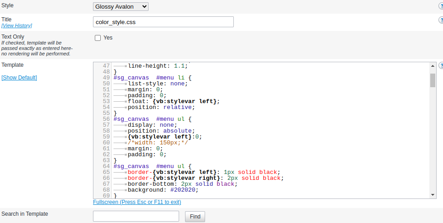This screenshot has height=223, width=443.
Task: Click the template editor scroll-up arrow
Action: click(433, 65)
